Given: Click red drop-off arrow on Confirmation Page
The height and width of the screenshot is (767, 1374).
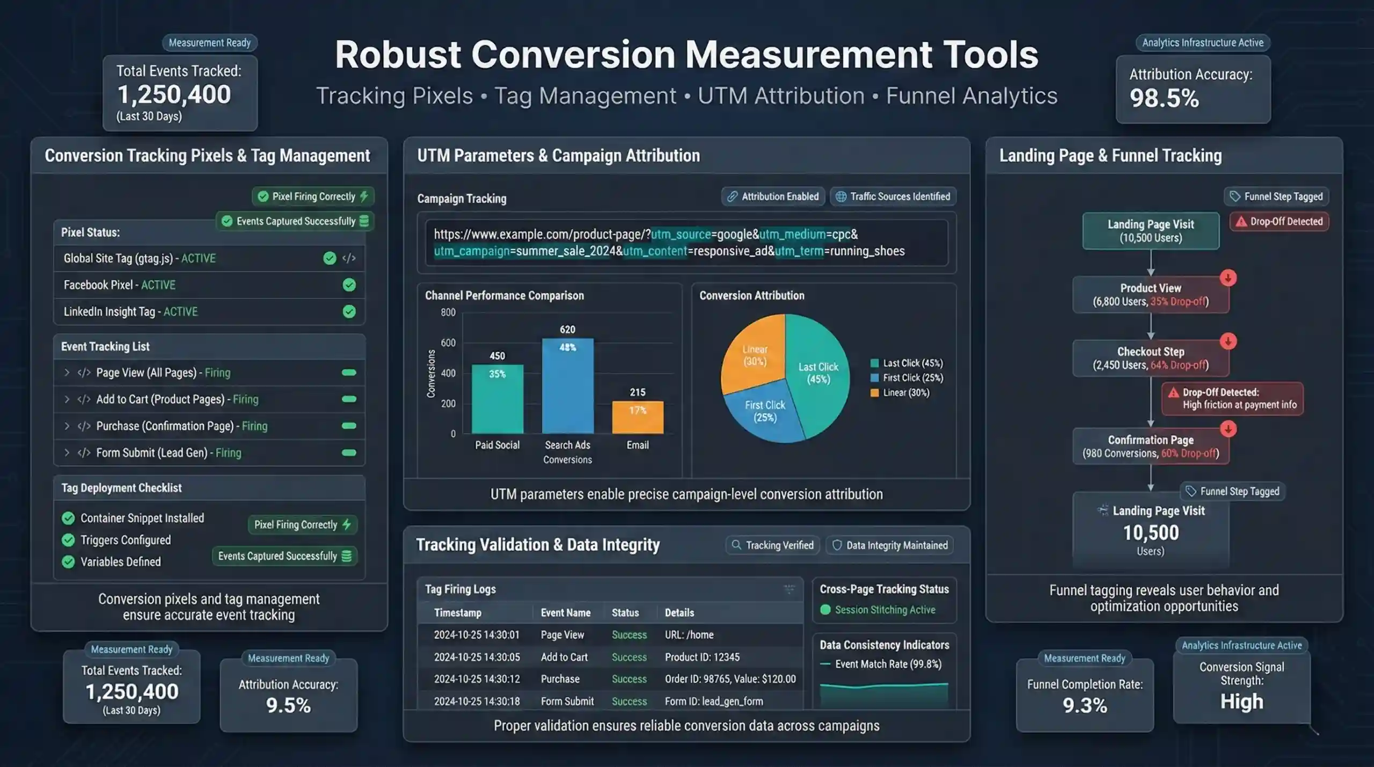Looking at the screenshot, I should pyautogui.click(x=1228, y=429).
